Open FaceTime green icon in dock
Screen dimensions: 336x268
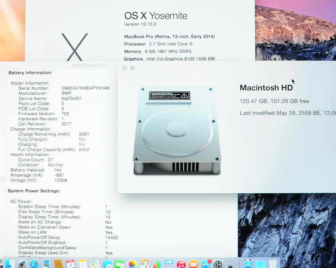pos(119,265)
